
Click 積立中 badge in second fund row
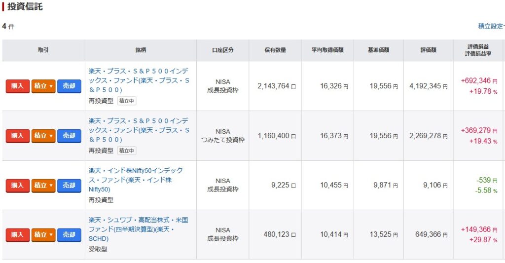127,150
